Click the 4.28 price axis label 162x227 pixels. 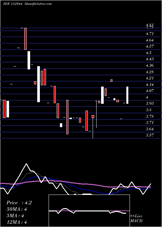click(150, 72)
